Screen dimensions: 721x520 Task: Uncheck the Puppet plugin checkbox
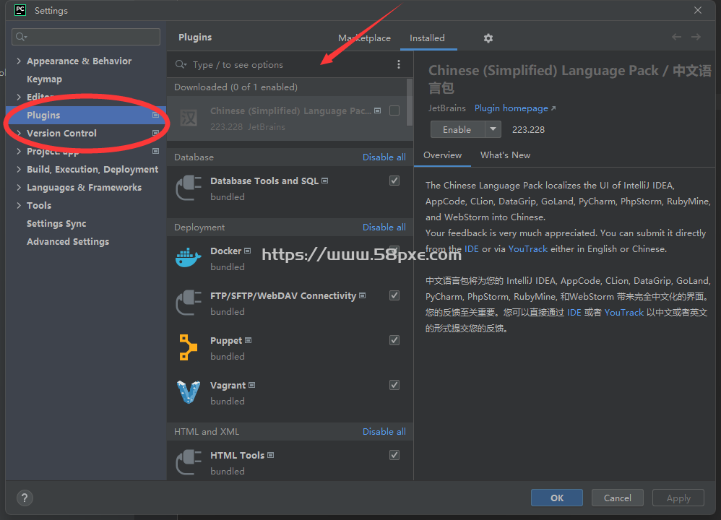[x=394, y=340]
